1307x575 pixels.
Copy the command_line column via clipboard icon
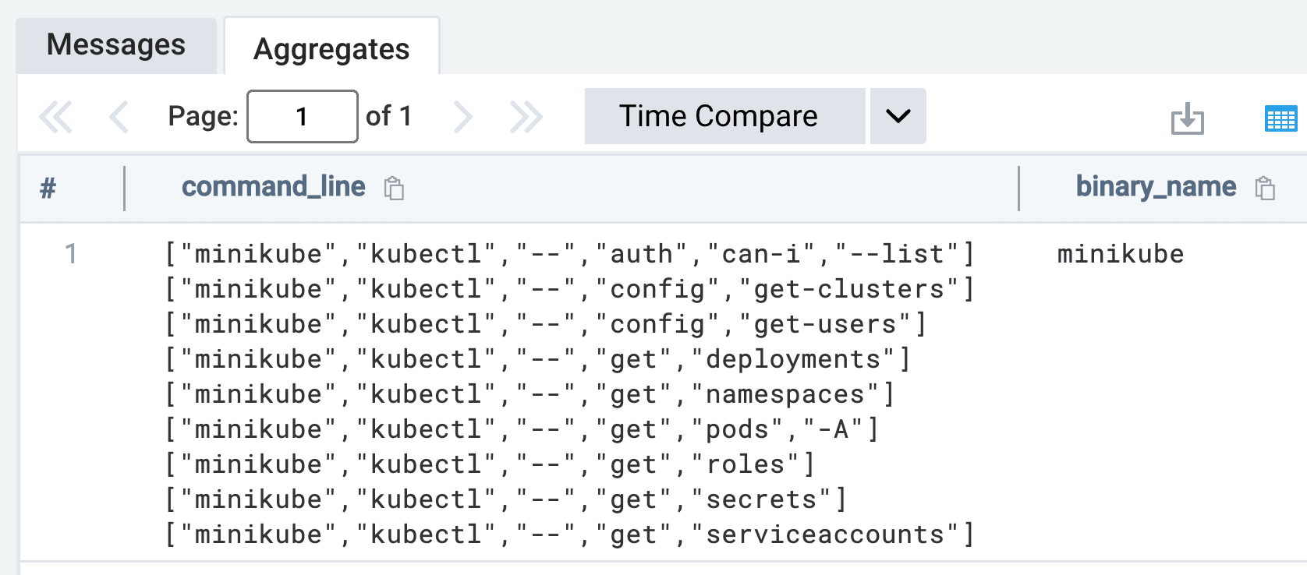(x=394, y=188)
